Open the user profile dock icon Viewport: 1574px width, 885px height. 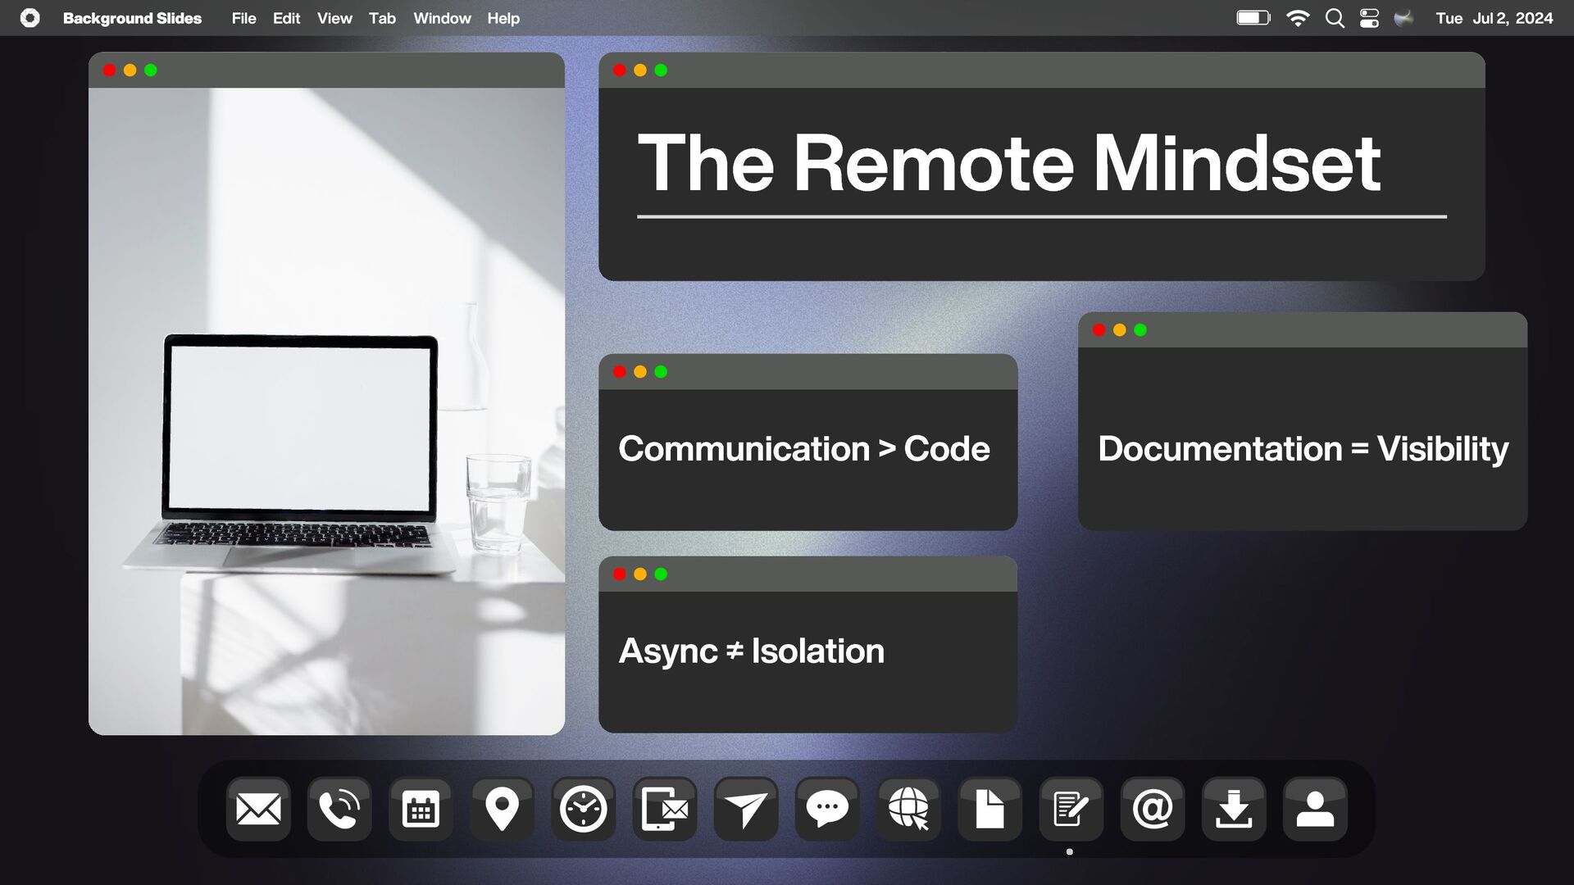click(1315, 810)
